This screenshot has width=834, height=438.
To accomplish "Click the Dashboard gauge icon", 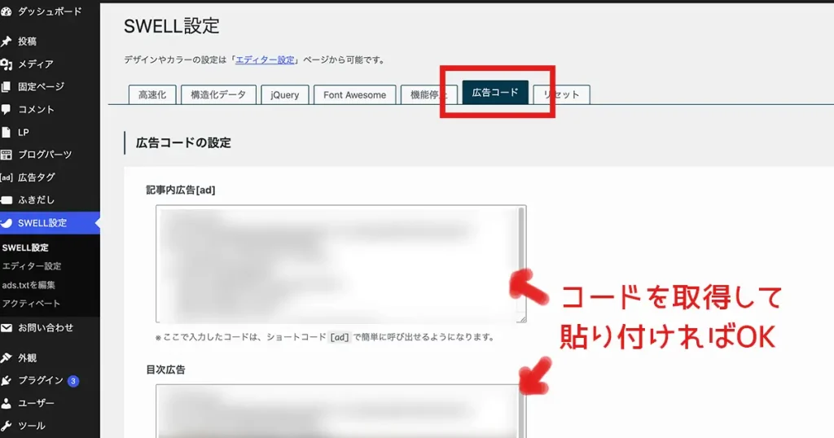I will pos(6,11).
